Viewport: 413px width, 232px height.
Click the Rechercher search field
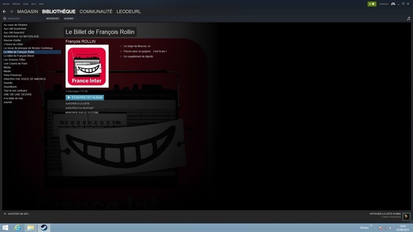point(24,18)
